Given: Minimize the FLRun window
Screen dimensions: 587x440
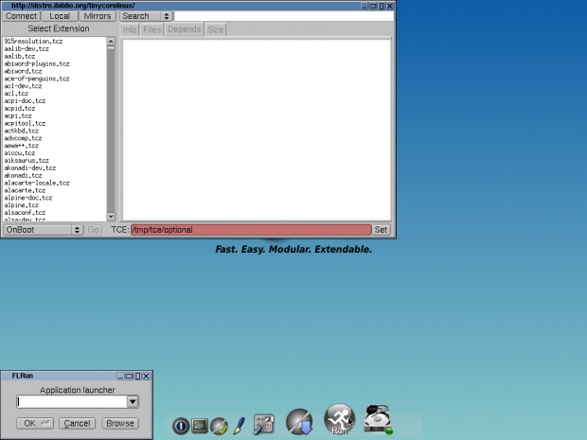Looking at the screenshot, I should click(x=120, y=376).
